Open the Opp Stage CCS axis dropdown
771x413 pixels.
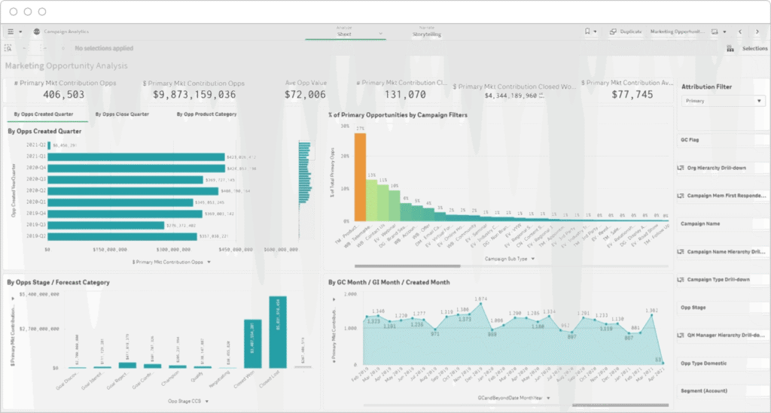coord(184,401)
